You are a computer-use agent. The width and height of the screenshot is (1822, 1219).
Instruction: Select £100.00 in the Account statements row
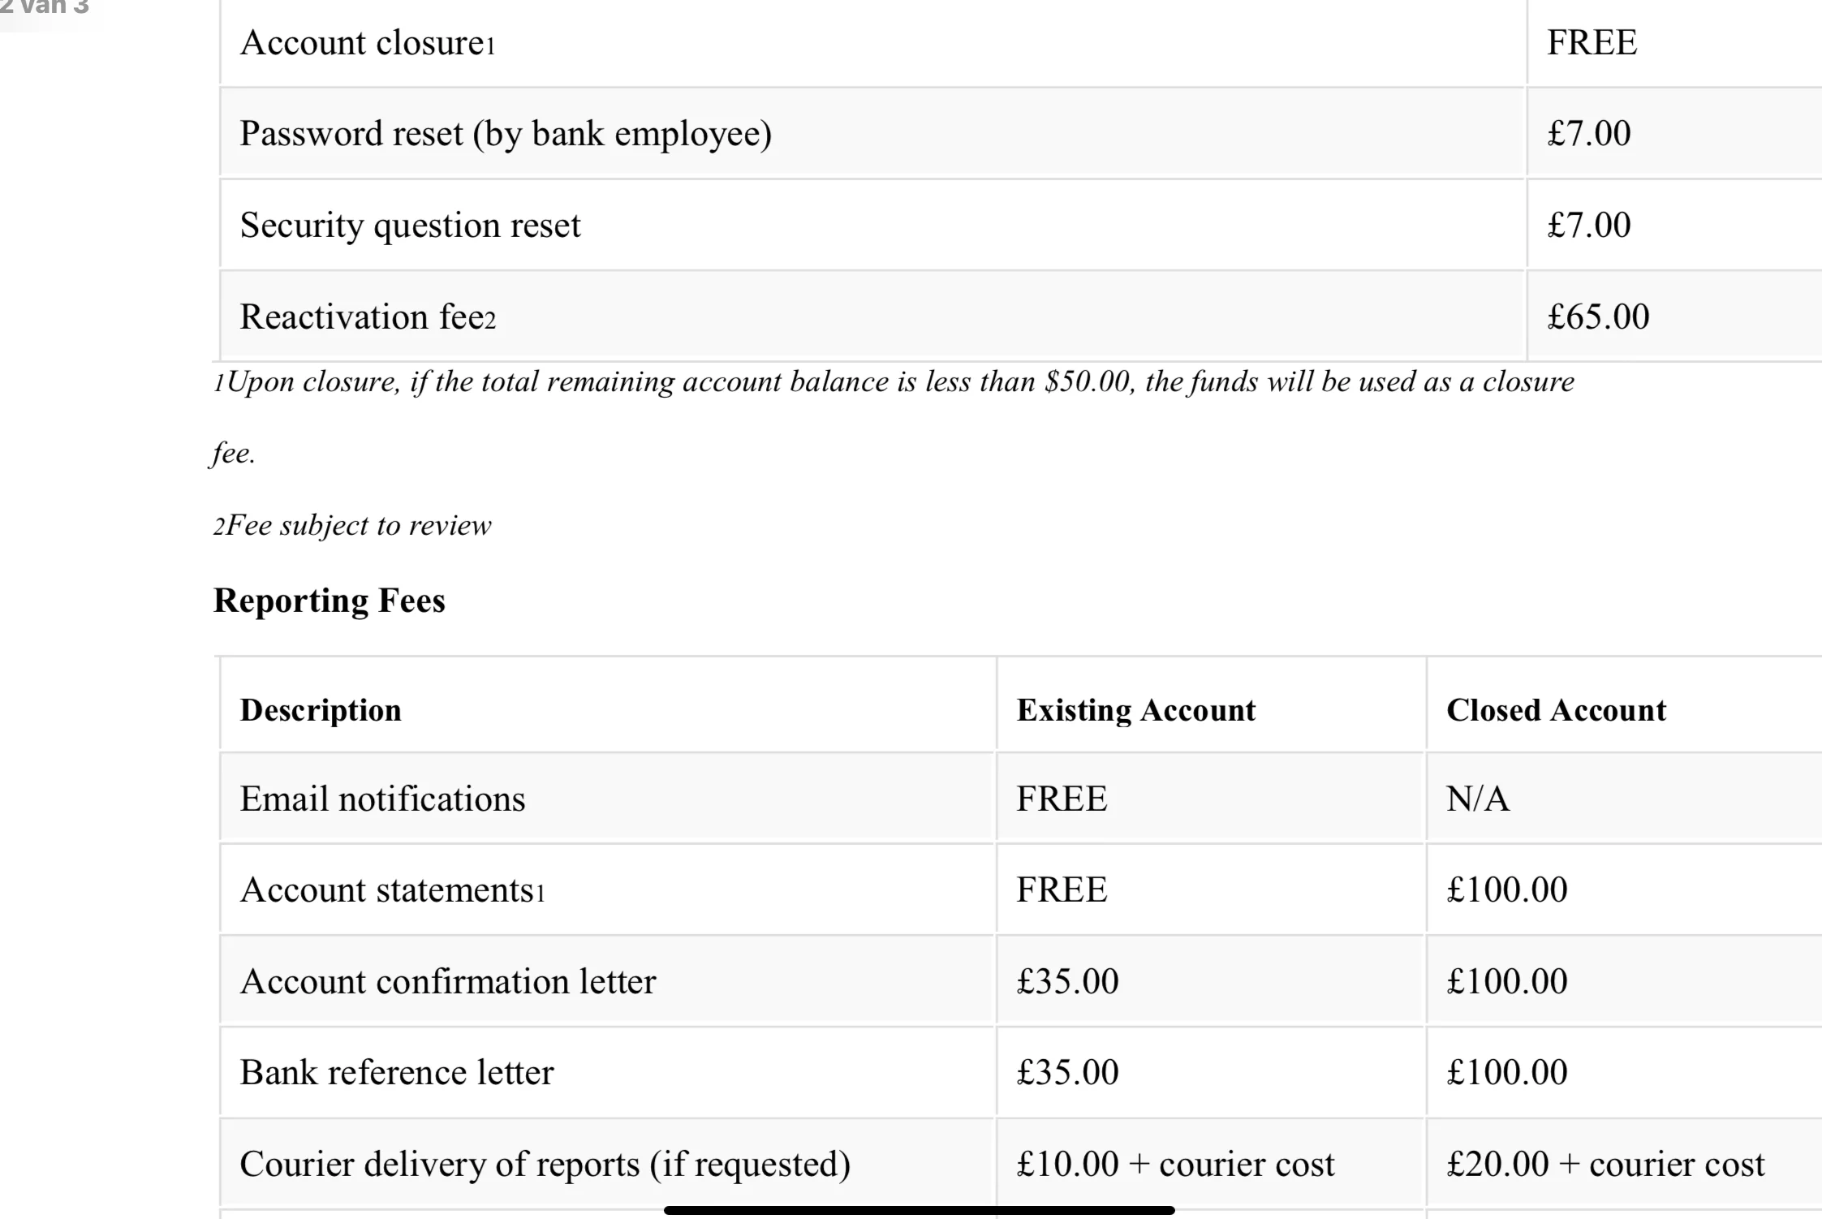[x=1506, y=890]
